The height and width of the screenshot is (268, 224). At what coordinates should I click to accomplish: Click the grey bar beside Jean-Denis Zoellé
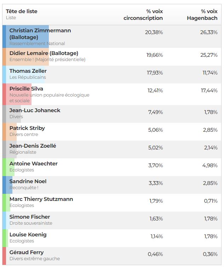[4, 149]
